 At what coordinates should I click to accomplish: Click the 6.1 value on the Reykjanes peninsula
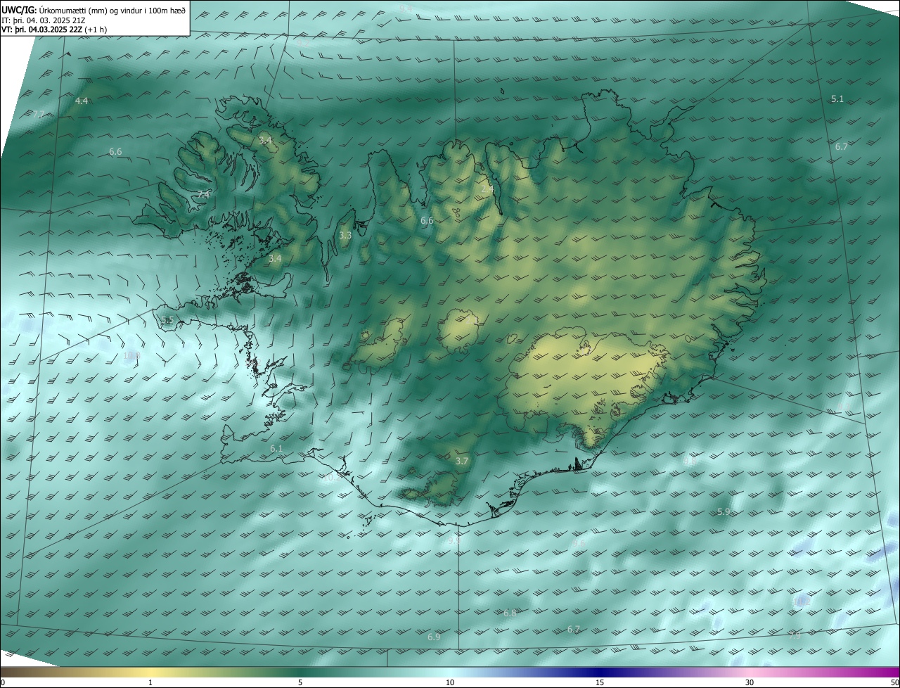tap(276, 449)
